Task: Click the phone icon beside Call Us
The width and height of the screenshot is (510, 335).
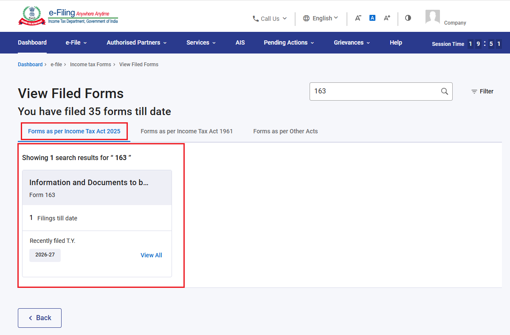Action: tap(256, 19)
